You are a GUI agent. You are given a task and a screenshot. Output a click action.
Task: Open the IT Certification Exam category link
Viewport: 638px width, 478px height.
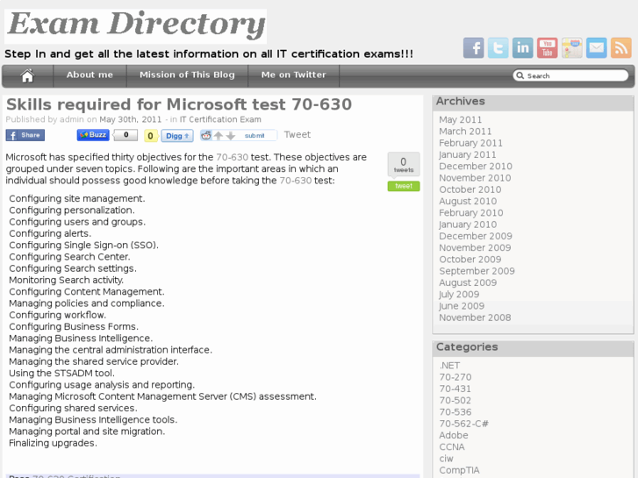[x=220, y=119]
